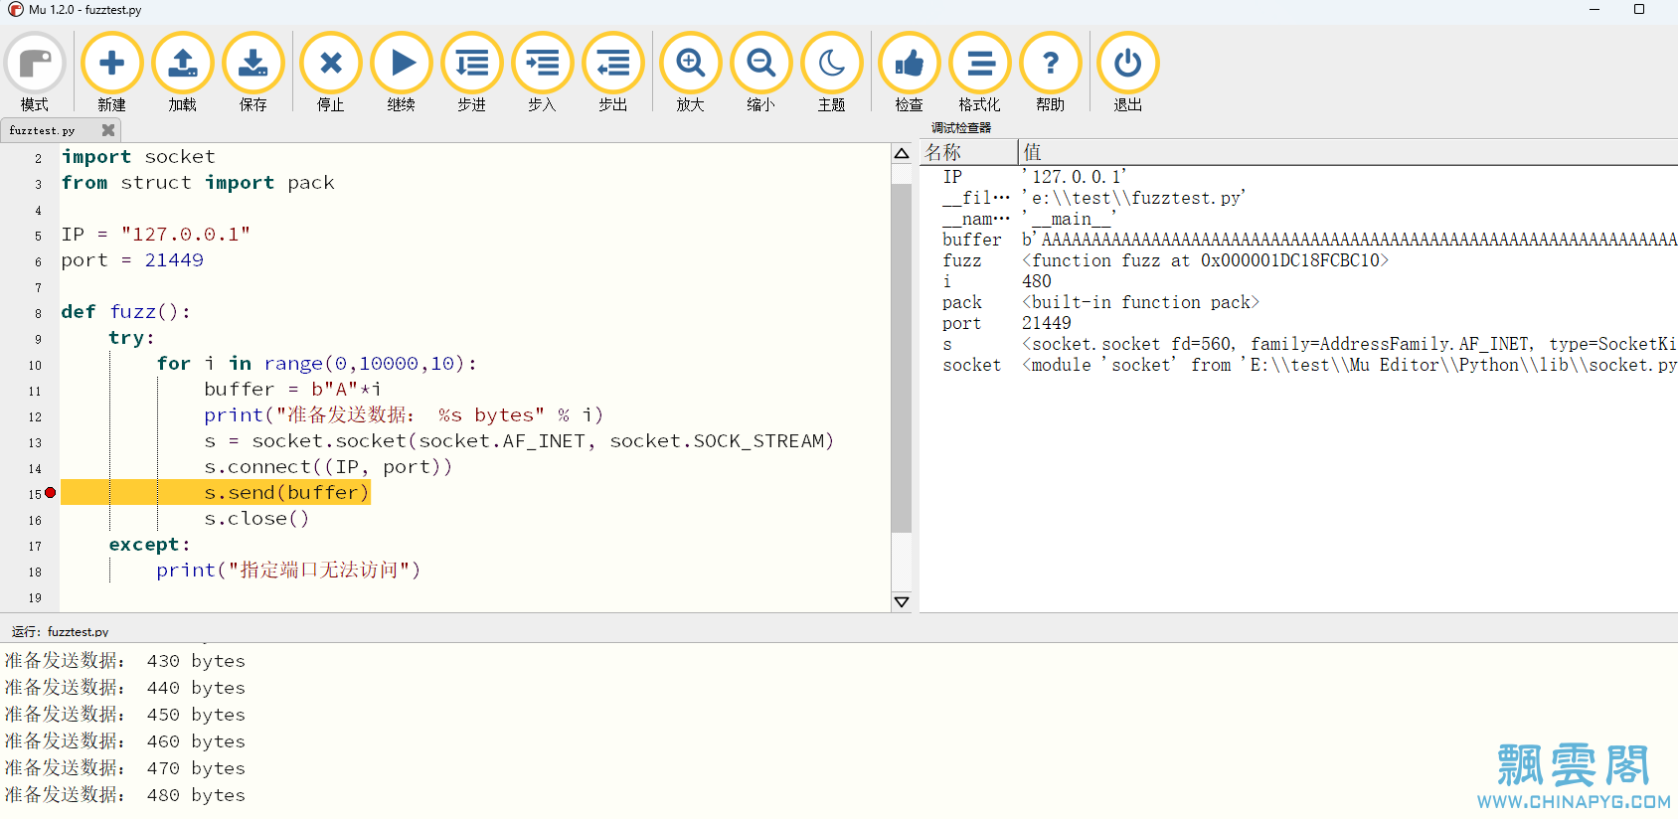1678x819 pixels.
Task: Select the pack variable row
Action: (1298, 302)
